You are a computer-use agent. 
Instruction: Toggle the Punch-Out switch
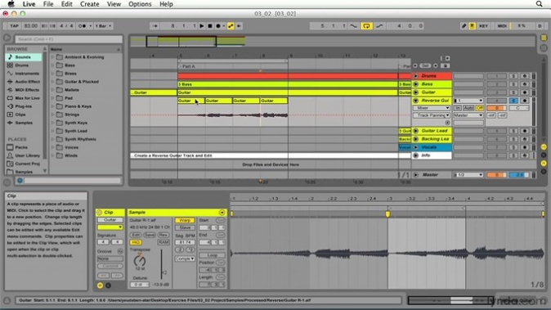(379, 26)
